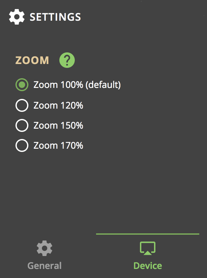Viewport: 207px width, 278px height.
Task: Open the Zoom help question mark
Action: point(67,60)
